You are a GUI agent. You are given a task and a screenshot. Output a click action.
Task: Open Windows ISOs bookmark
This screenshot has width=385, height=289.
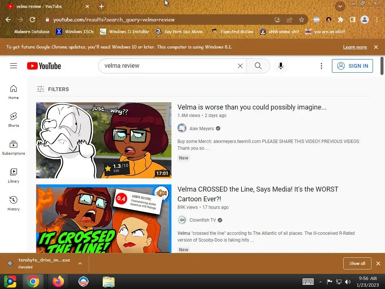pos(75,32)
